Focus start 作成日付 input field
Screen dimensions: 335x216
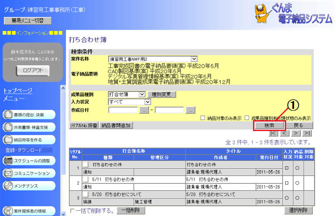tap(123, 110)
